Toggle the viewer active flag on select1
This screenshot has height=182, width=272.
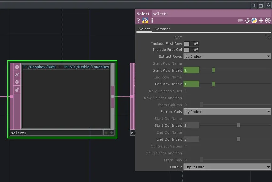click(x=17, y=67)
